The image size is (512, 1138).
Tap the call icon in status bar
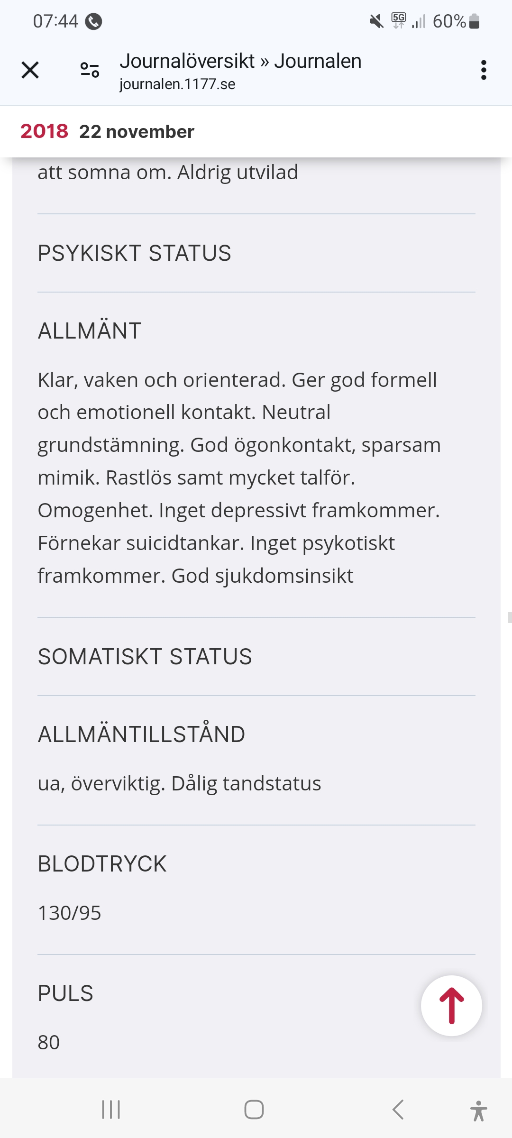pos(93,21)
